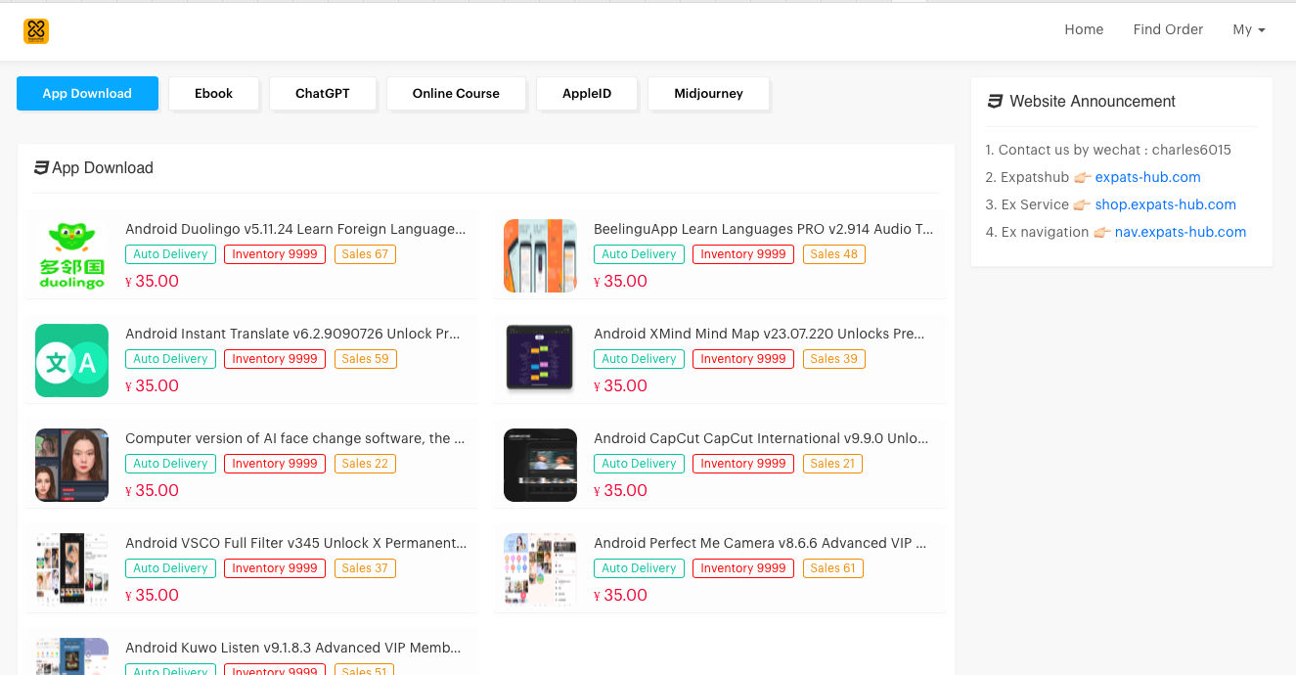The image size is (1296, 675).
Task: Click the VSCO Full Filter thumbnail
Action: (71, 569)
